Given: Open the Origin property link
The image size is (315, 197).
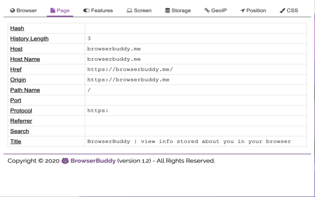Looking at the screenshot, I should [18, 80].
